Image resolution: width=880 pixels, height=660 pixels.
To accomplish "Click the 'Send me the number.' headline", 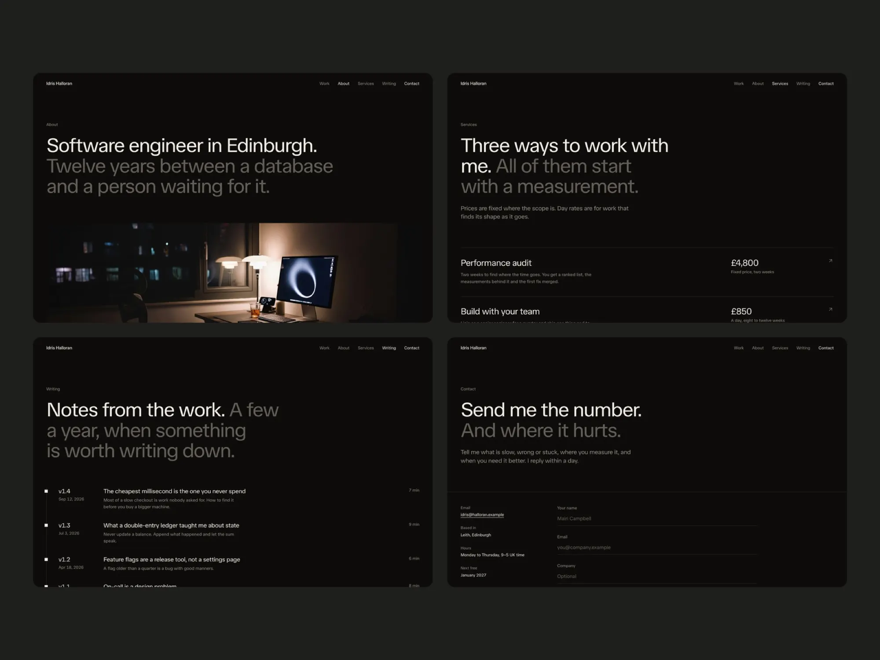I will 551,410.
